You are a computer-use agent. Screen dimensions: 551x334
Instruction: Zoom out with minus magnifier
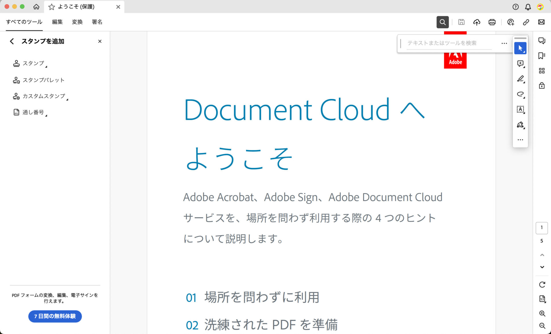point(542,326)
